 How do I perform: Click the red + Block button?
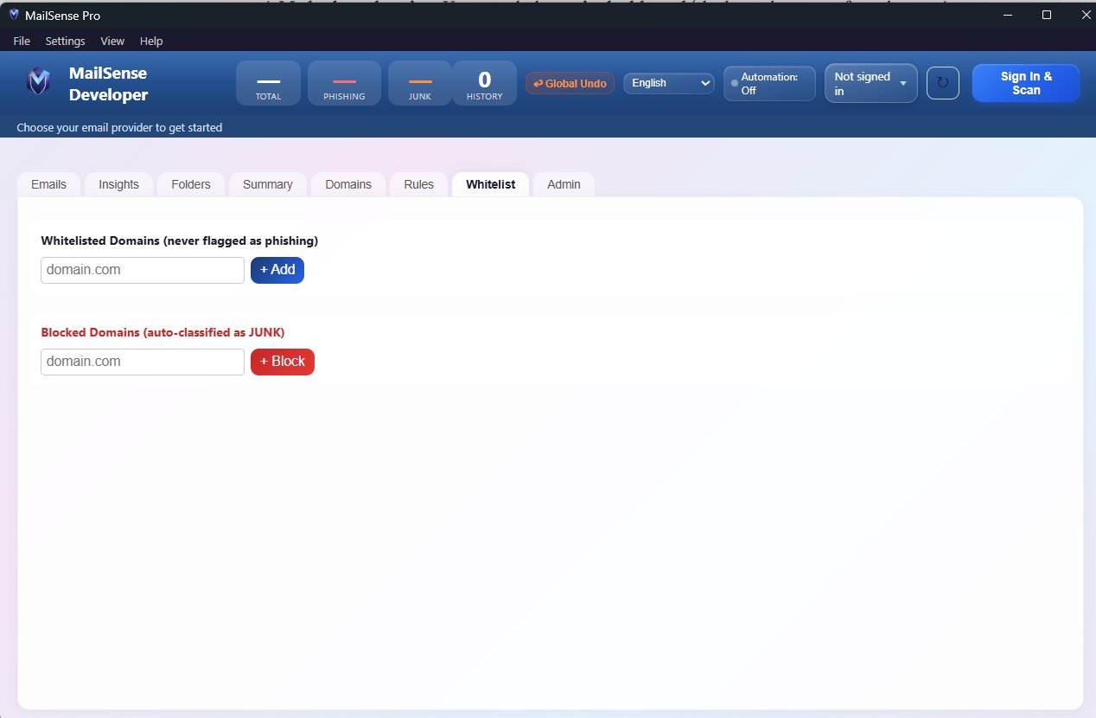[283, 362]
